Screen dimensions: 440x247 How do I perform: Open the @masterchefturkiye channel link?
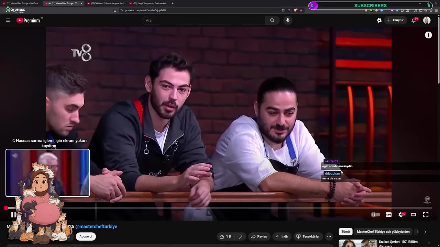[96, 227]
